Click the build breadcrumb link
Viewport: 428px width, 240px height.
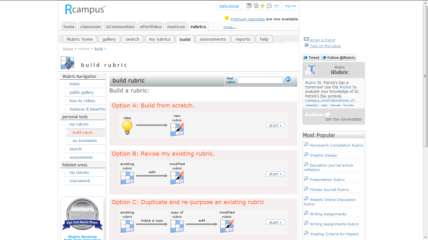click(98, 48)
